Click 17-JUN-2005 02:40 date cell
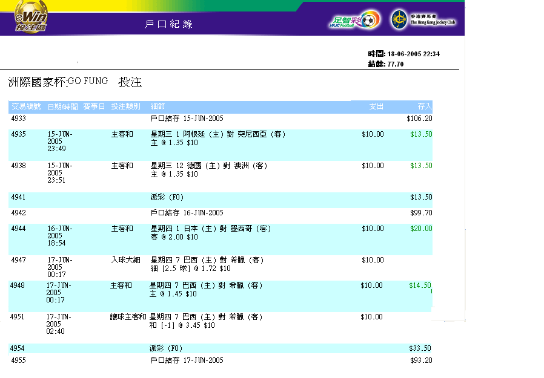The width and height of the screenshot is (544, 378). tap(59, 324)
